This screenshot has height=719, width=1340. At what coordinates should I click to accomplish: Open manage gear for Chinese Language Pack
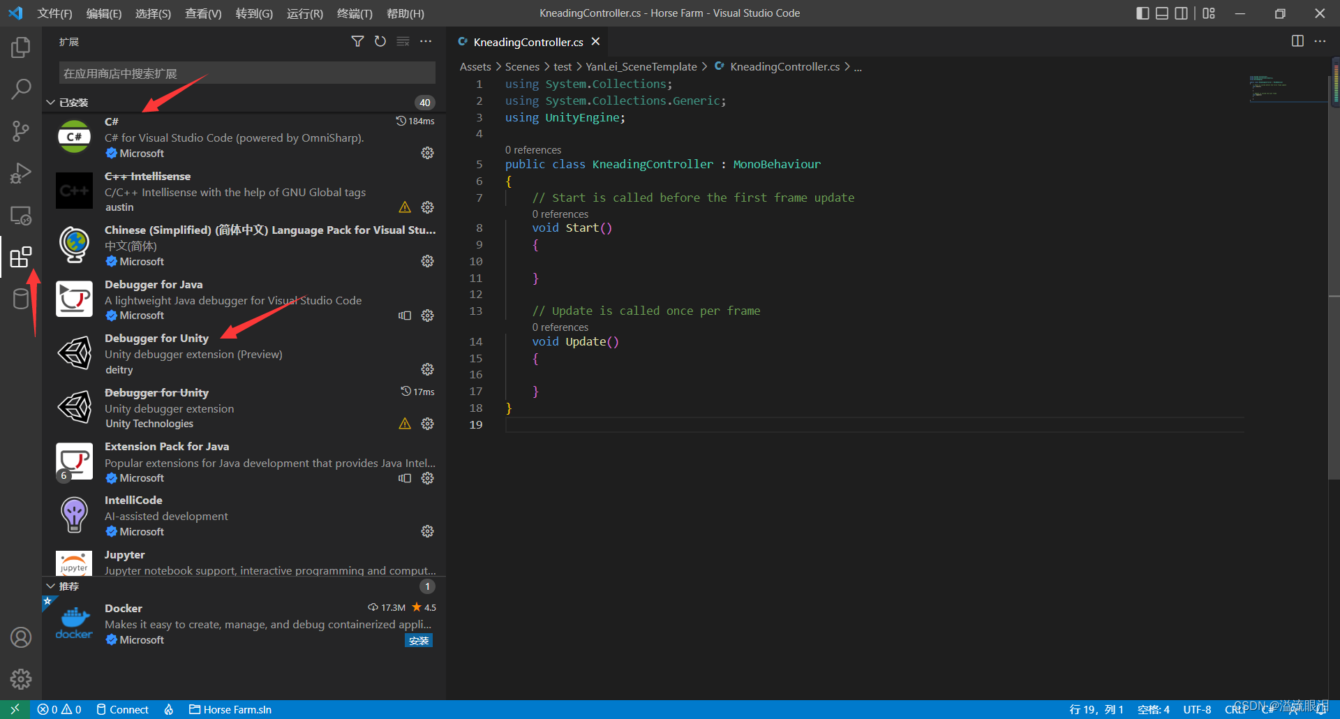pyautogui.click(x=428, y=261)
